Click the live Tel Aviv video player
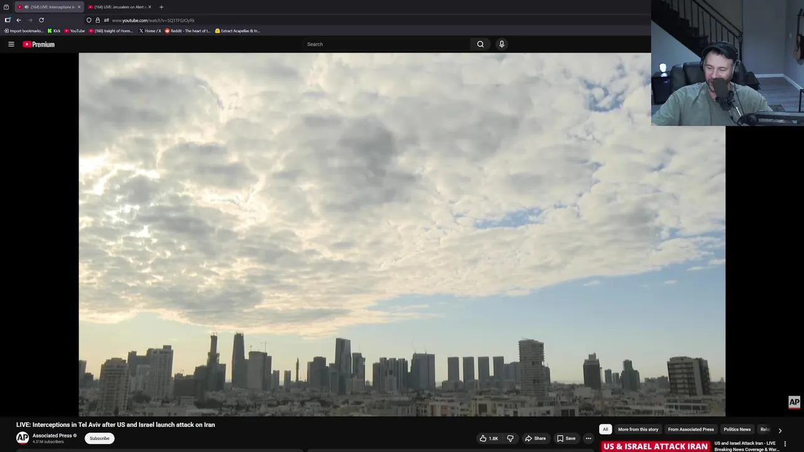This screenshot has height=452, width=804. [x=402, y=234]
